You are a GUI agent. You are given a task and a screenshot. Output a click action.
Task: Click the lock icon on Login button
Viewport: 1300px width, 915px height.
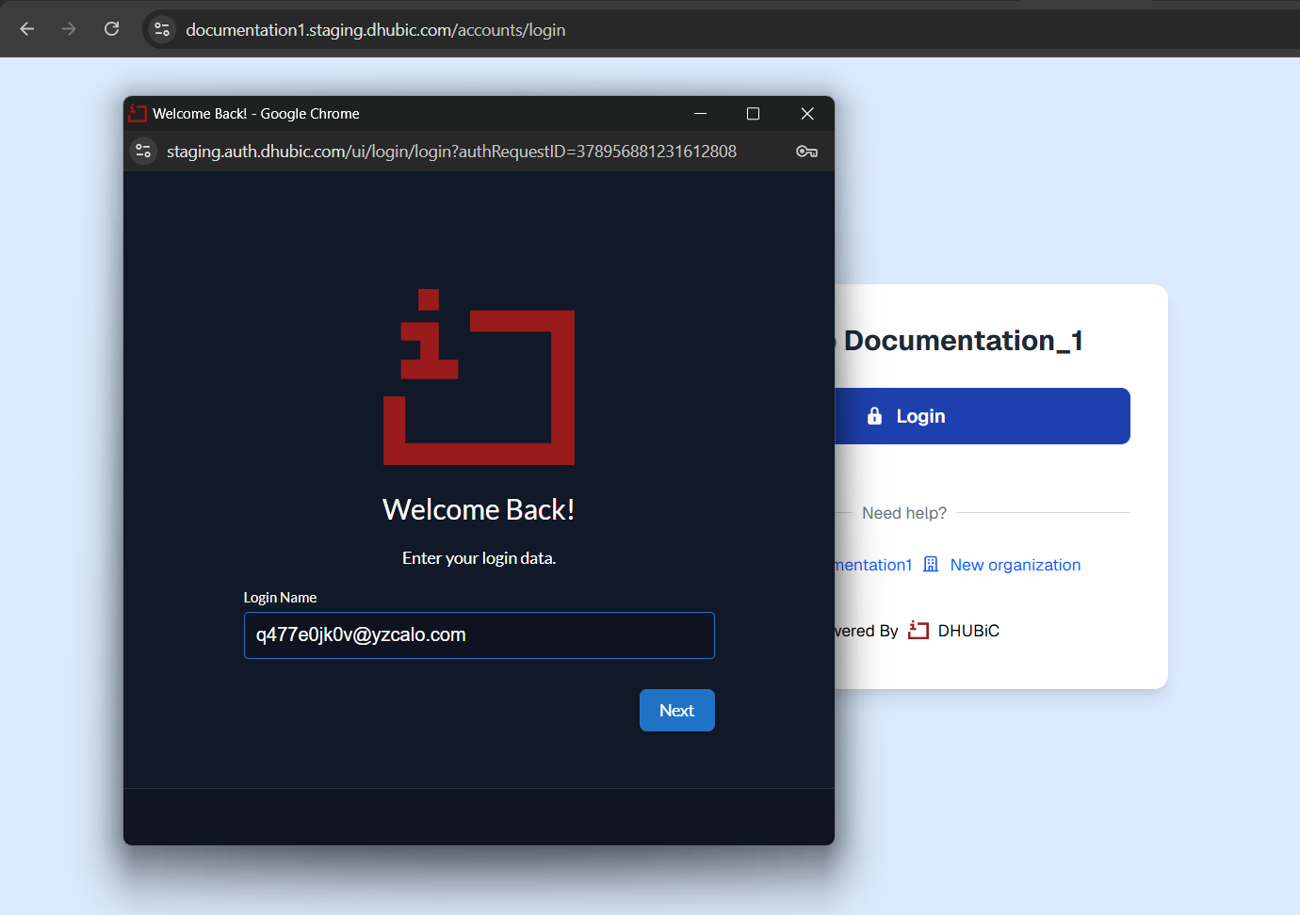click(x=874, y=416)
